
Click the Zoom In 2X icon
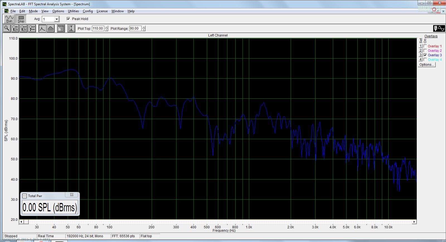(x=15, y=28)
